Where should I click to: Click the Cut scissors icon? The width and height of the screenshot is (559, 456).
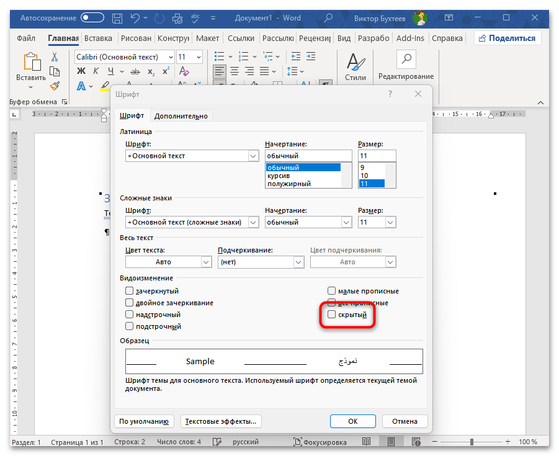pyautogui.click(x=55, y=57)
